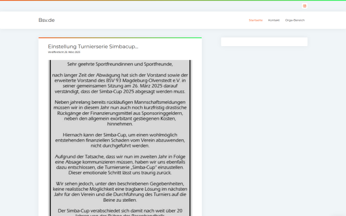Screen dimensions: 346x216
Task: Click the publication date 28. März 2025
Action: [72, 52]
